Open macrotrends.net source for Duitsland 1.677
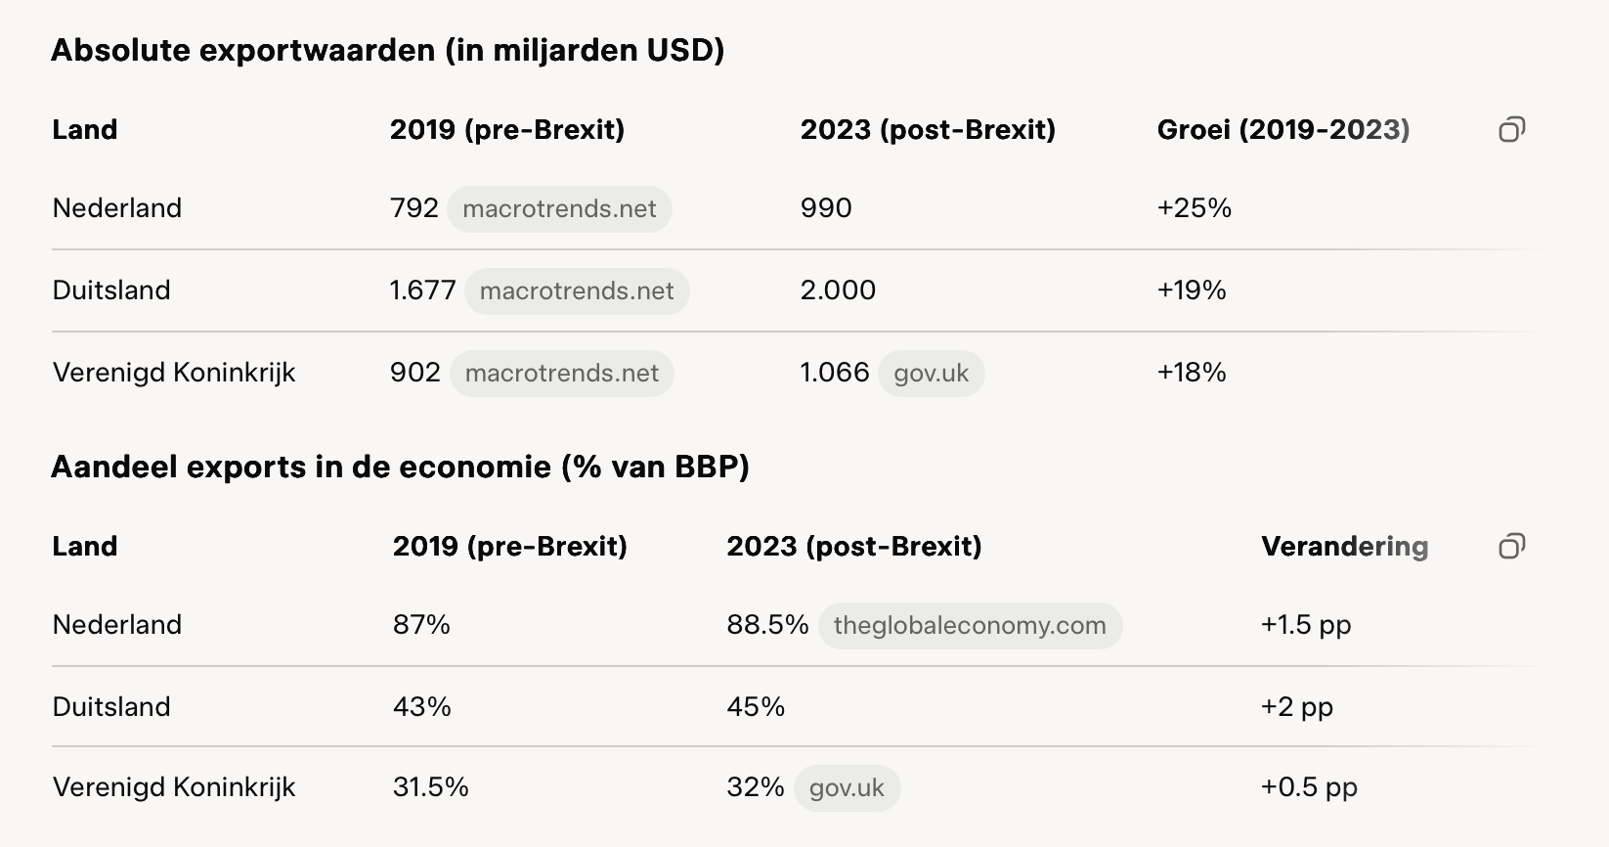 (577, 291)
